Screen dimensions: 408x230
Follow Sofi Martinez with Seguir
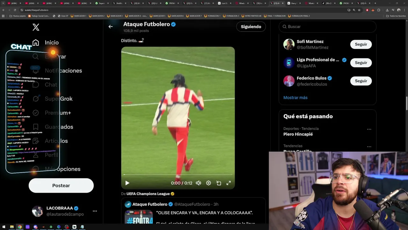tap(361, 44)
